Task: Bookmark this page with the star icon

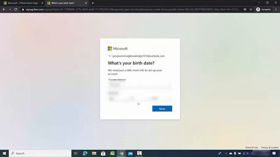Action: point(251,10)
